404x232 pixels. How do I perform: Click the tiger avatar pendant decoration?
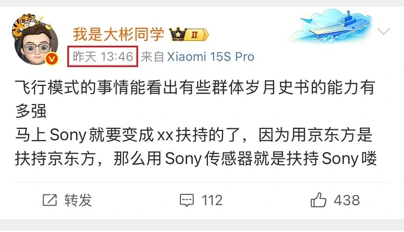pyautogui.click(x=26, y=24)
